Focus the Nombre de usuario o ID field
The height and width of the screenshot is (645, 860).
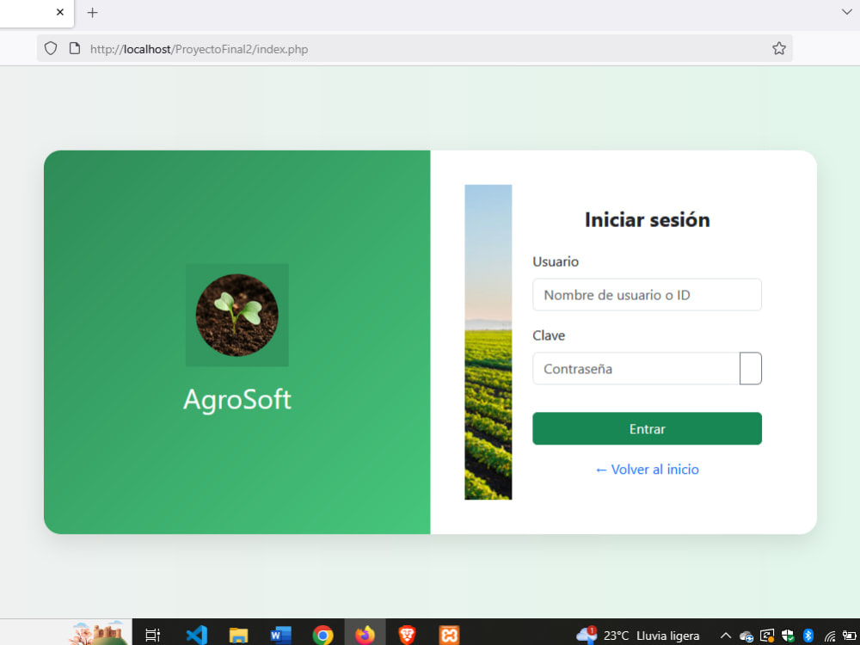(x=648, y=294)
